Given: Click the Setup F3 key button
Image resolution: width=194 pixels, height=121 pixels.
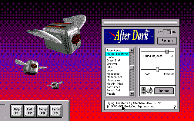Looking at the screenshot, I should tap(43, 111).
